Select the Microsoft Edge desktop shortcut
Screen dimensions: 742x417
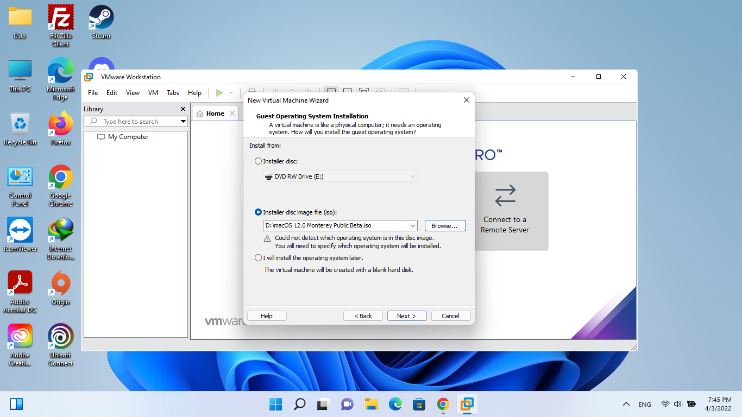[x=61, y=79]
